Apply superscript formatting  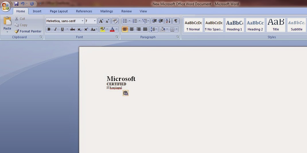pyautogui.click(x=86, y=29)
